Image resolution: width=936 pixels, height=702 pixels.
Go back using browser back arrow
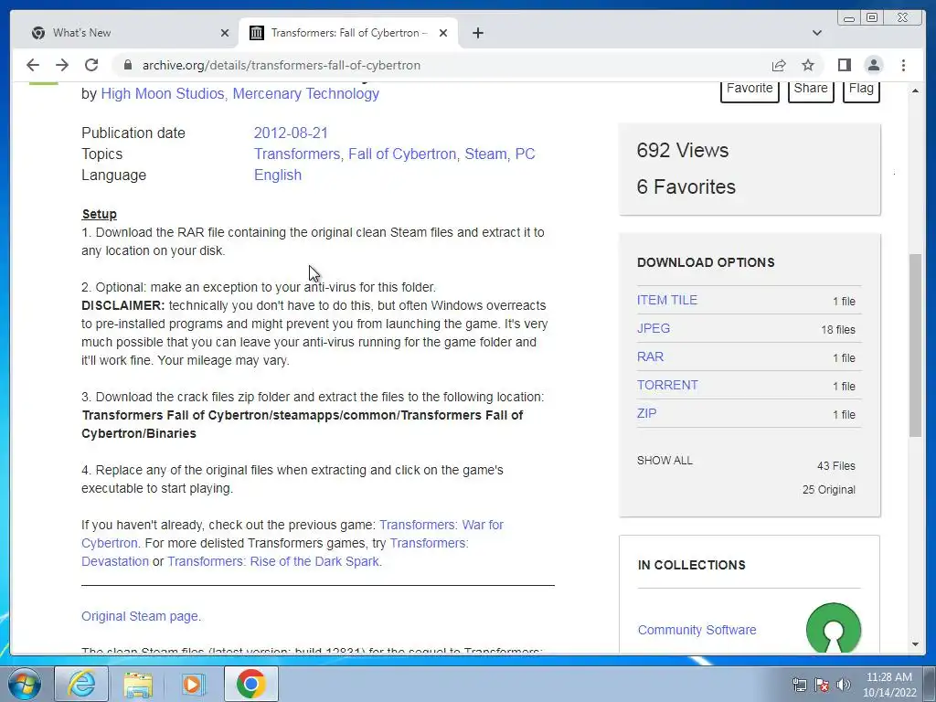pyautogui.click(x=33, y=65)
